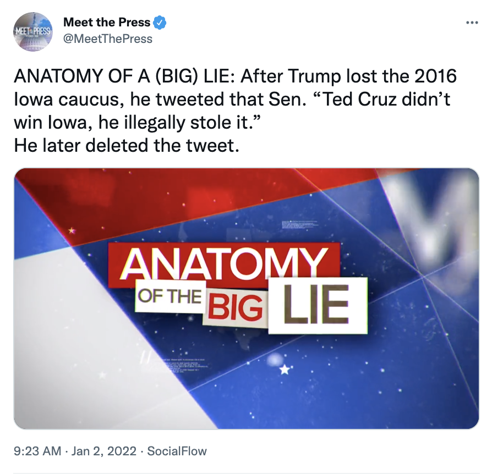Open the tweet's three-dot more menu
Viewport: 492px width, 474px height.
[472, 23]
